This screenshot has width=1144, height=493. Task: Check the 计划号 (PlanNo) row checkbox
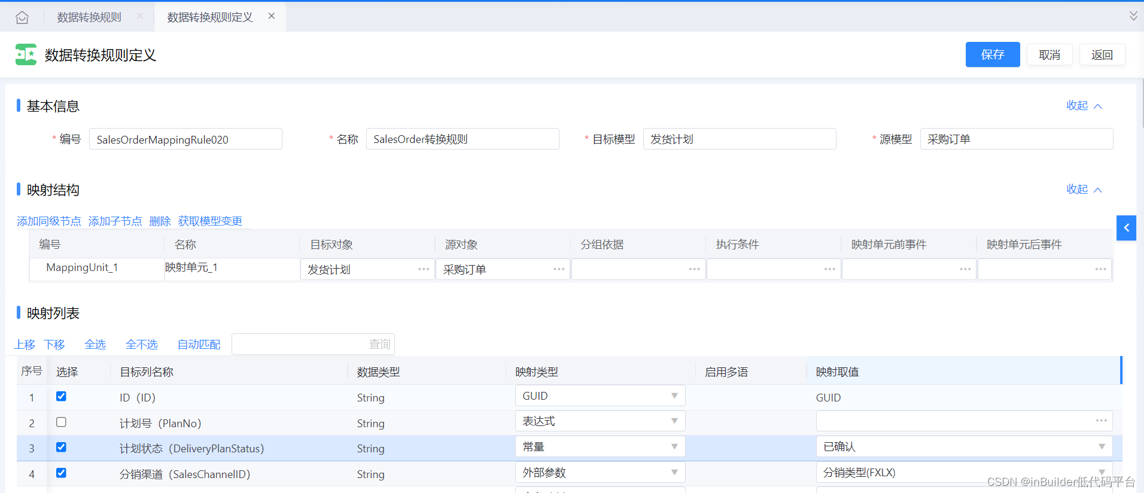point(61,422)
